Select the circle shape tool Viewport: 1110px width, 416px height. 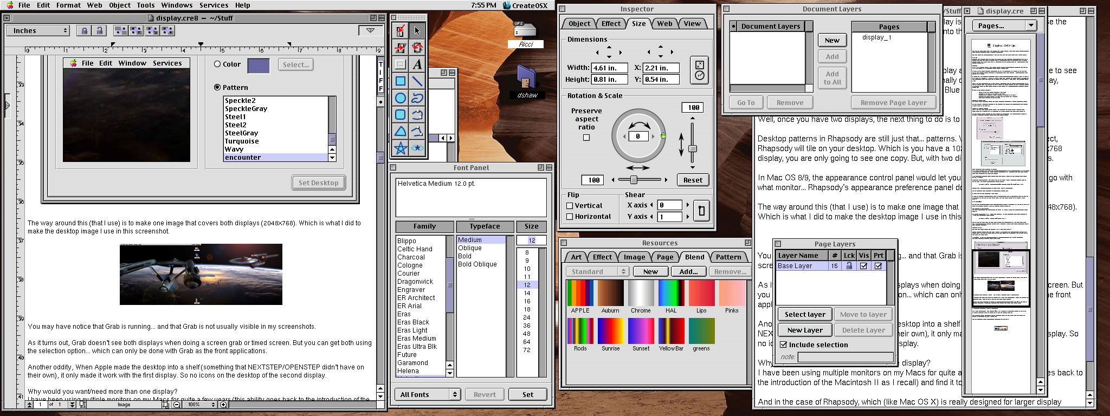[400, 98]
